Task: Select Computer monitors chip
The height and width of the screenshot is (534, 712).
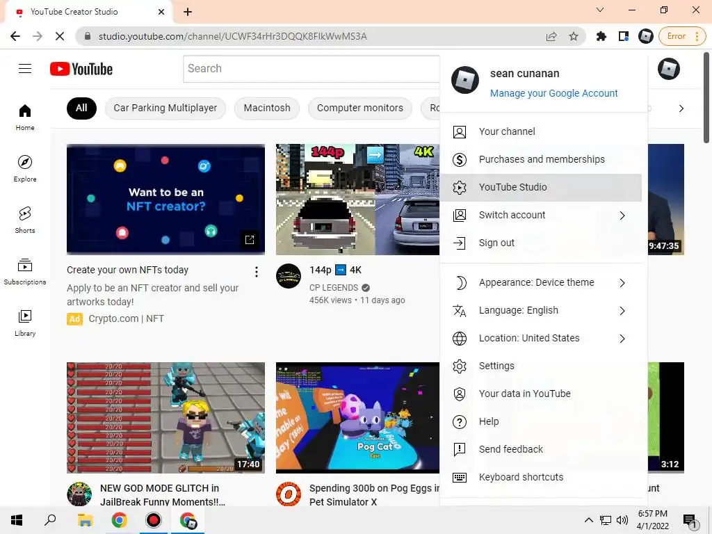Action: tap(359, 108)
